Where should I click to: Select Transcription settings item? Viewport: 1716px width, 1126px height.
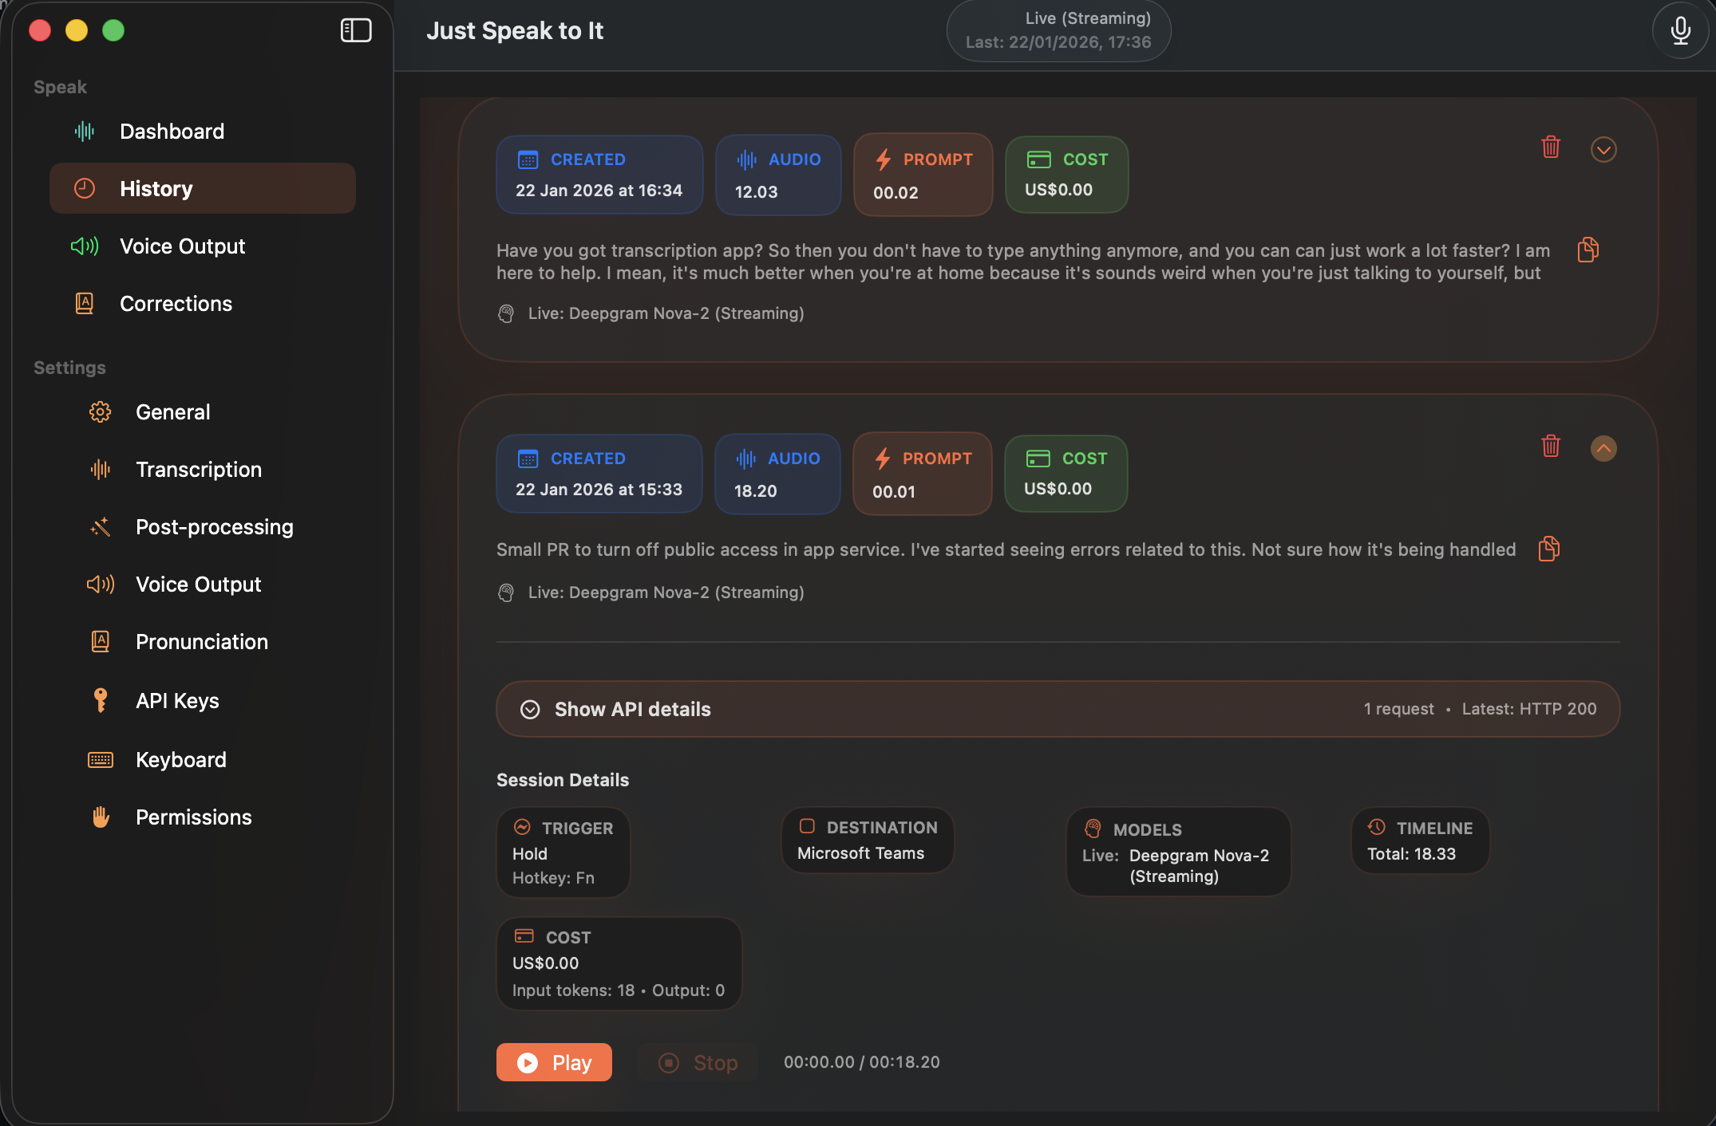tap(198, 470)
